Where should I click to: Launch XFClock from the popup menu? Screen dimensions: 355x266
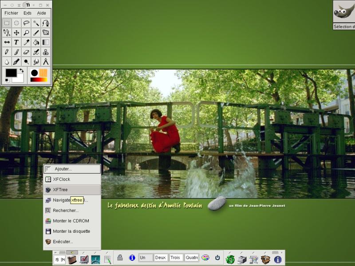point(72,180)
